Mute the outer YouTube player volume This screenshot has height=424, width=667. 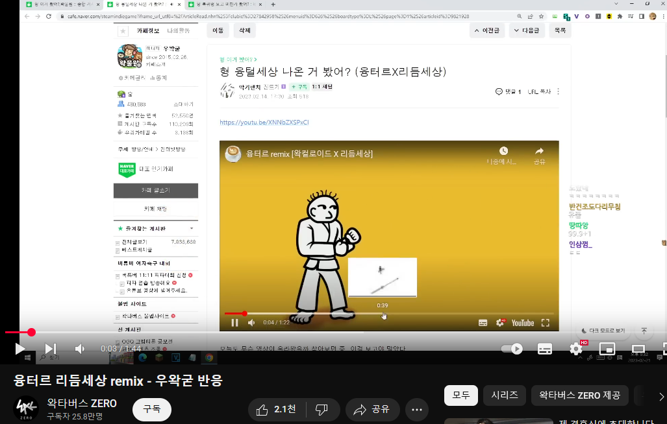[79, 349]
